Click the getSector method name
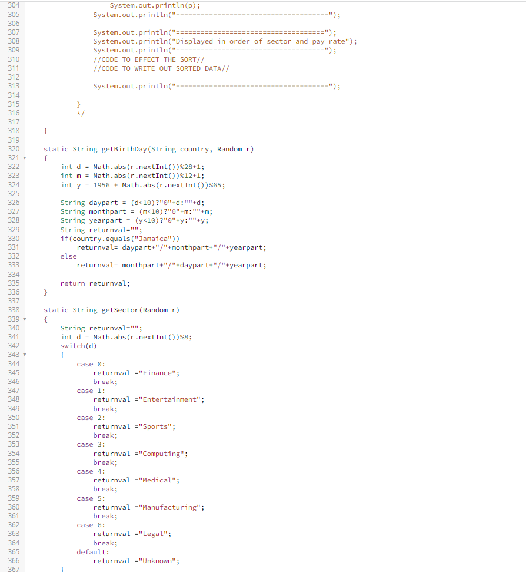 click(x=120, y=310)
